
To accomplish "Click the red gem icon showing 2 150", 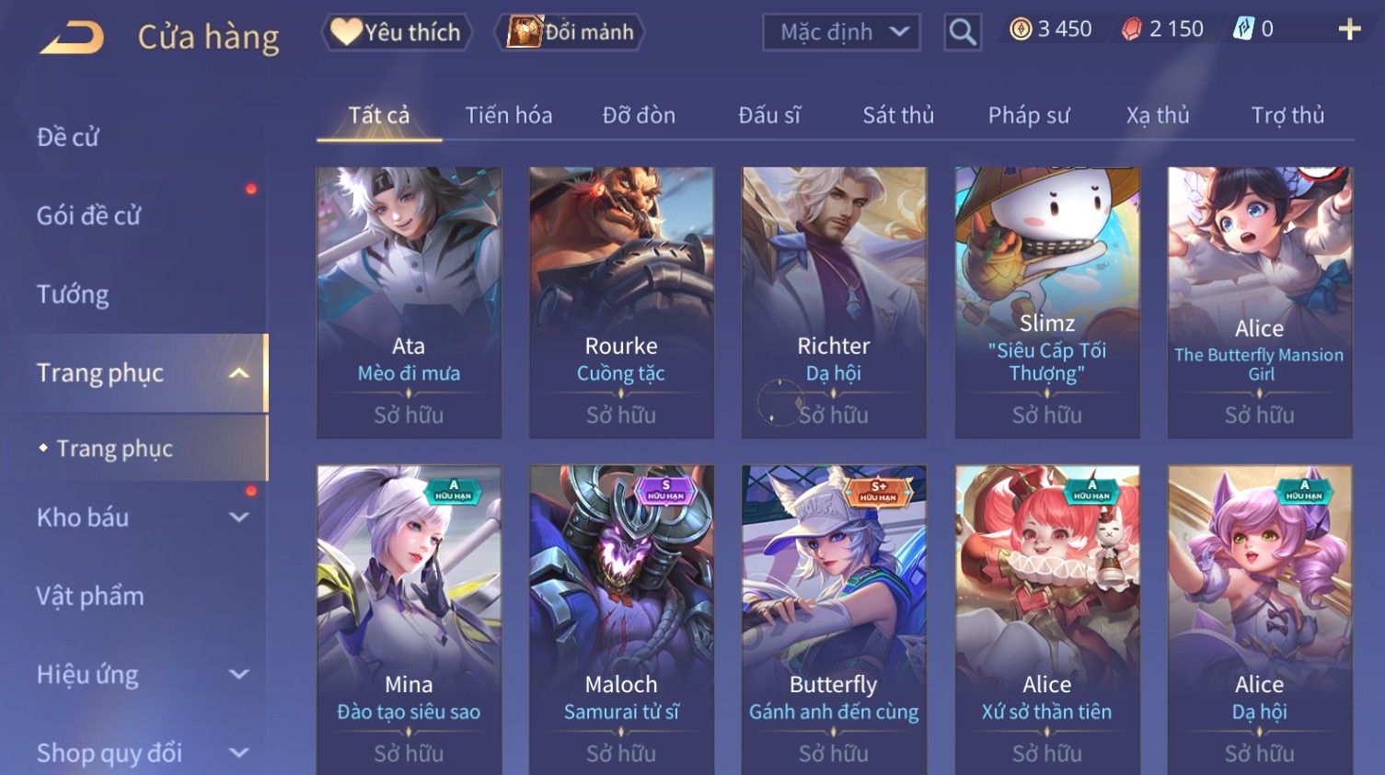I will click(1131, 29).
